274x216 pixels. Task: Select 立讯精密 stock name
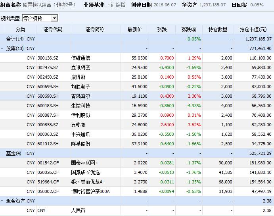[80, 67]
